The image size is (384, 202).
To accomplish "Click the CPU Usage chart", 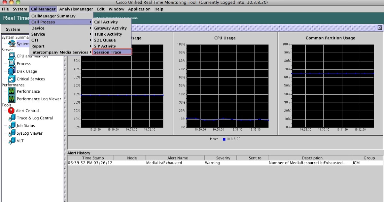I will pyautogui.click(x=225, y=83).
